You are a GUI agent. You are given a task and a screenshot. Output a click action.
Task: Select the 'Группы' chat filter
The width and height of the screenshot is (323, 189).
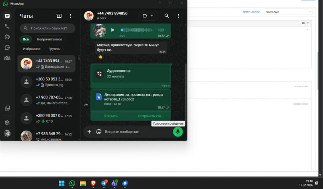pos(54,49)
